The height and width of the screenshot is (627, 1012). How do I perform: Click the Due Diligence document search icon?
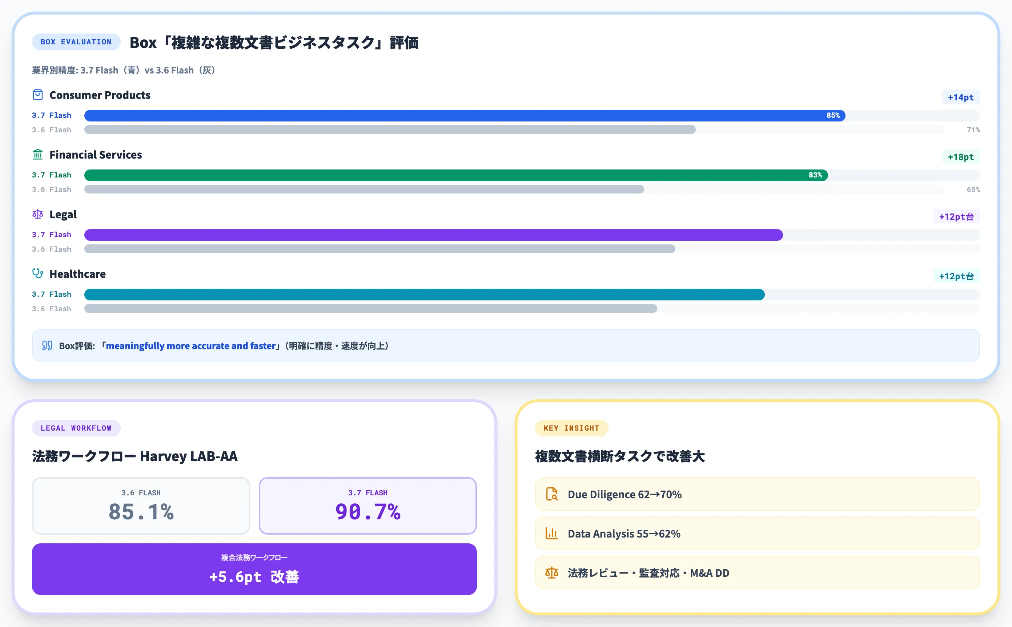551,494
